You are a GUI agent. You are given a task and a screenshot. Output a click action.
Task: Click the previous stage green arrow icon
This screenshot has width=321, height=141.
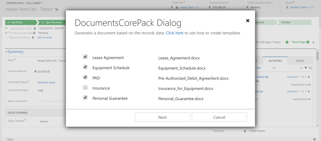(287, 42)
